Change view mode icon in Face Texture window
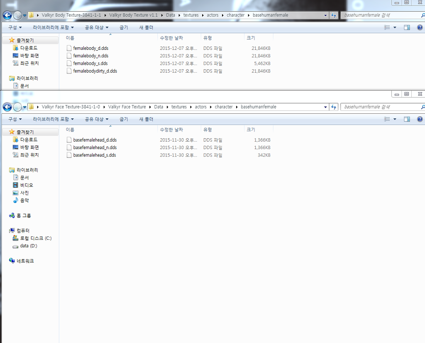Image resolution: width=425 pixels, height=343 pixels. (x=387, y=119)
